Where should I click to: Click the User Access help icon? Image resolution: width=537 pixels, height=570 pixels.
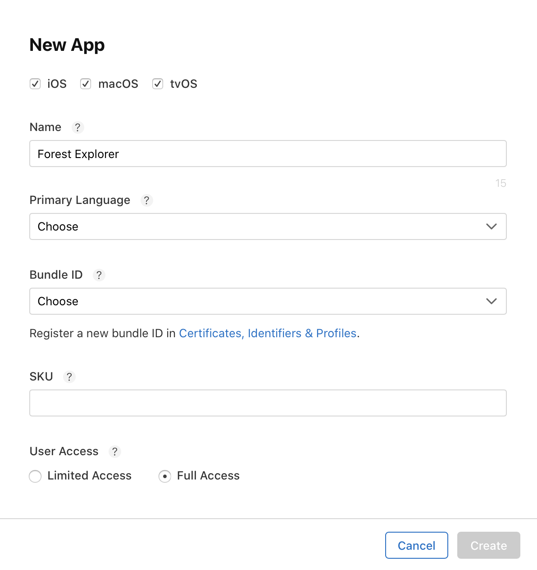coord(115,452)
